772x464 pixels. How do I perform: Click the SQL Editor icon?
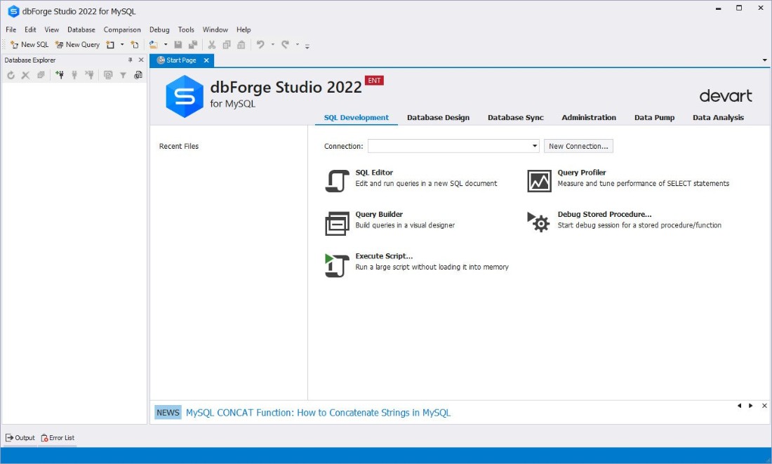pos(337,181)
